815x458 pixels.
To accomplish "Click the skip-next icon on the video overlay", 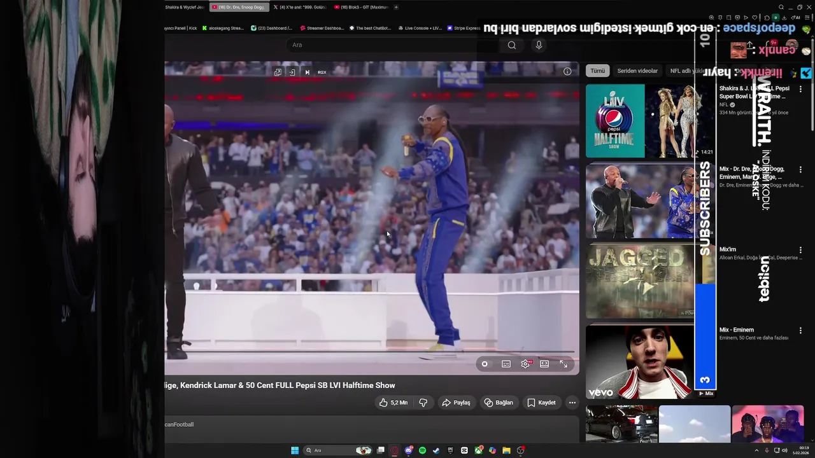I will point(307,73).
